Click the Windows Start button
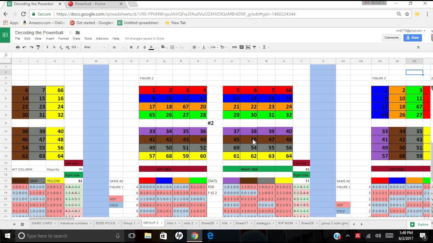The image size is (433, 243). (x=7, y=236)
